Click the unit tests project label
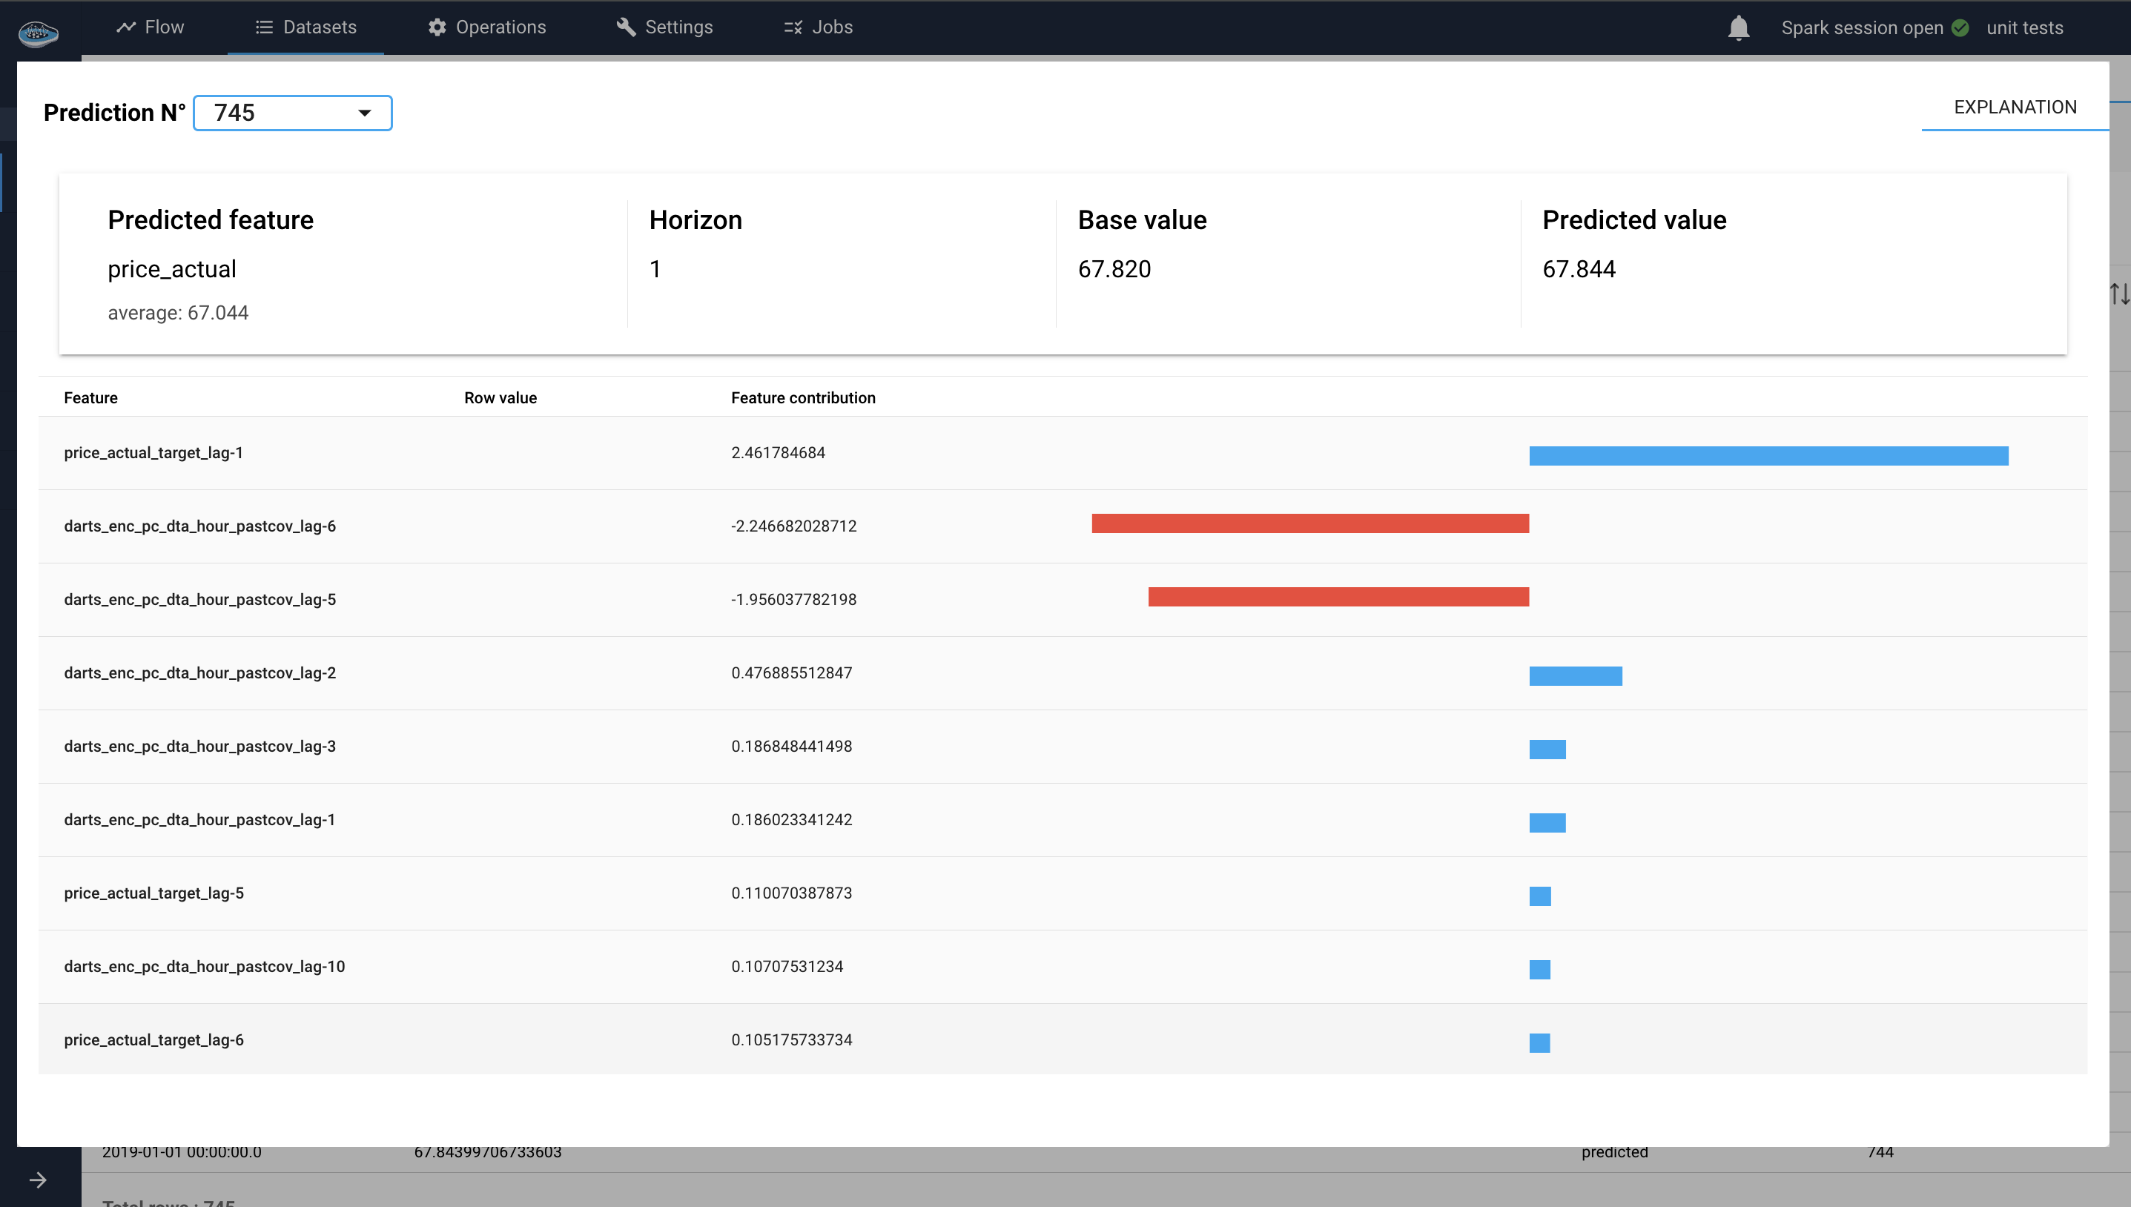The image size is (2131, 1207). pyautogui.click(x=2024, y=27)
